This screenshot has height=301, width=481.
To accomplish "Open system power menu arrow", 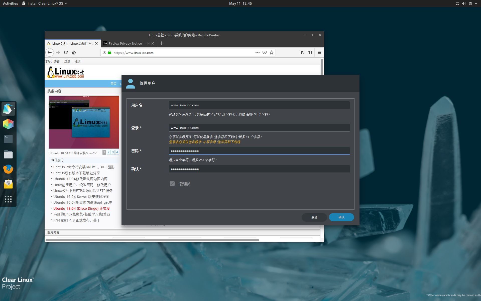I will click(476, 4).
